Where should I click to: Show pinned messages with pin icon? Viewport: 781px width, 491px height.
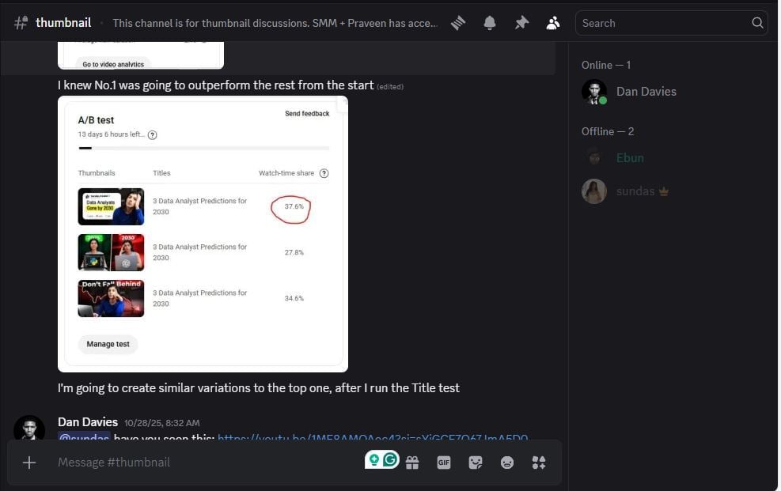[x=521, y=23]
